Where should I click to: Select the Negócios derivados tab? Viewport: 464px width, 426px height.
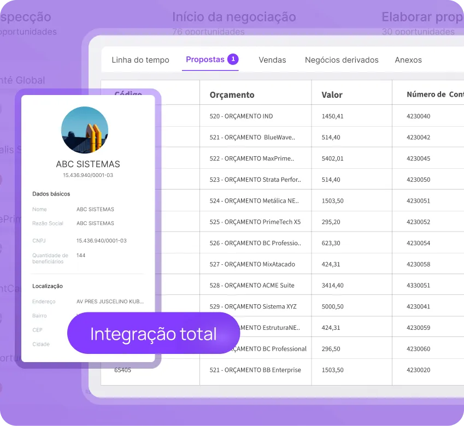[x=342, y=60]
